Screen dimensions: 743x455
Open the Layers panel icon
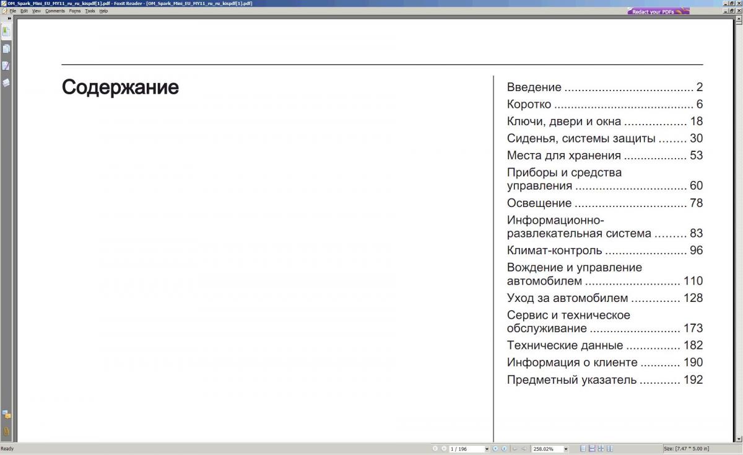pyautogui.click(x=6, y=82)
